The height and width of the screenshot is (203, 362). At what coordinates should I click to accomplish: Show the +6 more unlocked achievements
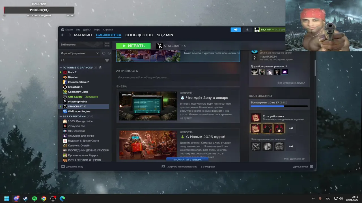click(291, 128)
